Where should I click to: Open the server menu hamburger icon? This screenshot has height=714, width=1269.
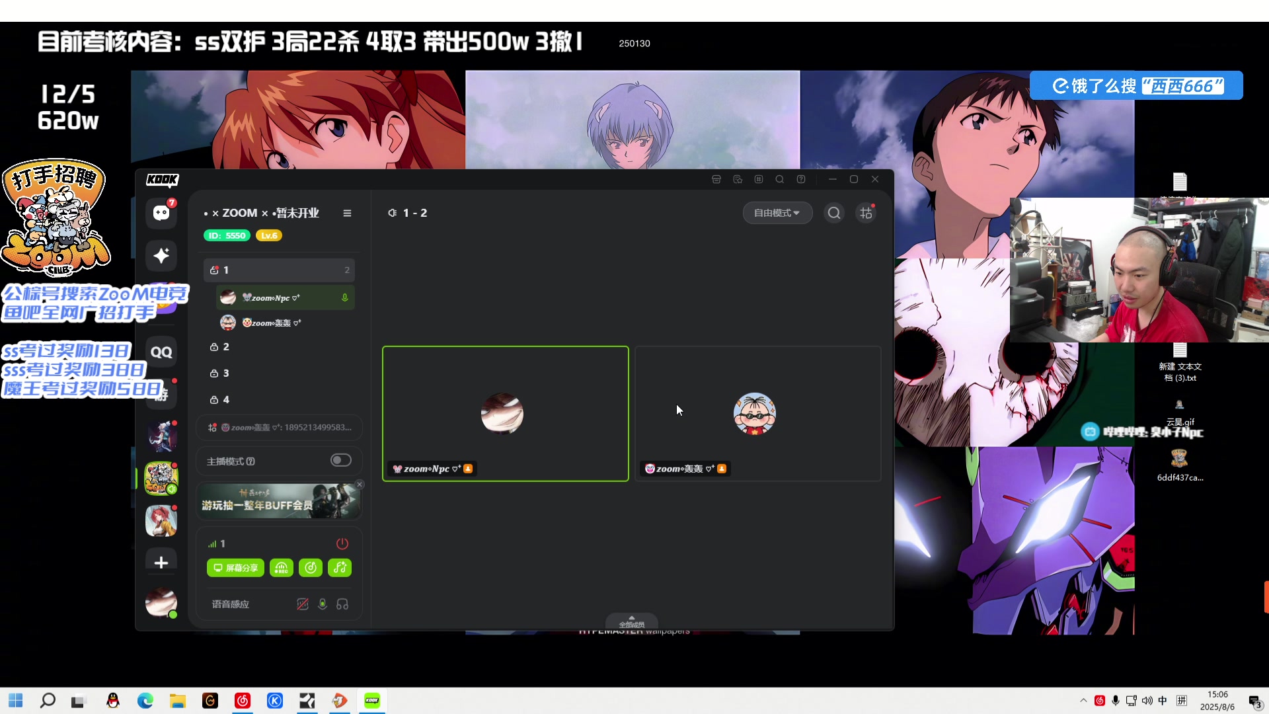[347, 213]
